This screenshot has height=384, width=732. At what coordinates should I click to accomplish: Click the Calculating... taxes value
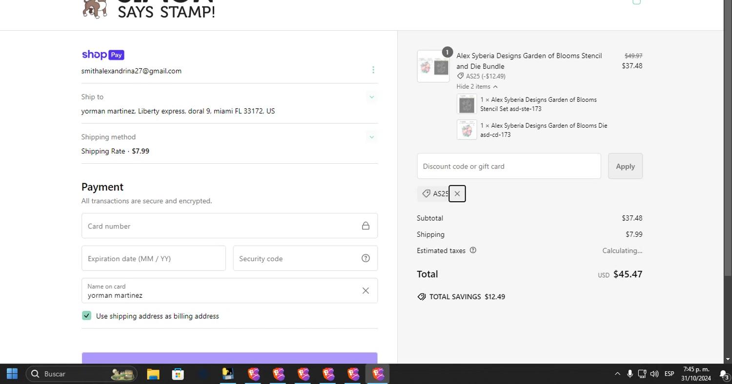coord(622,250)
